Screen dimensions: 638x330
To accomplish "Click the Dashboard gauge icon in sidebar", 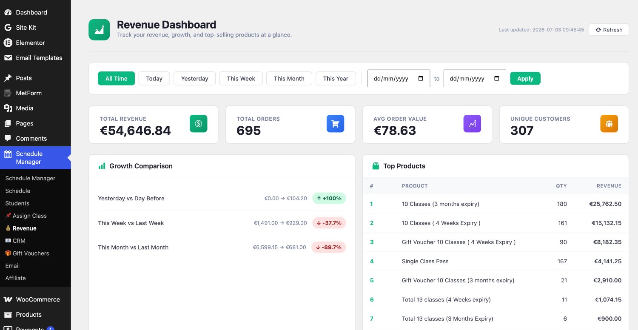I will (x=8, y=12).
